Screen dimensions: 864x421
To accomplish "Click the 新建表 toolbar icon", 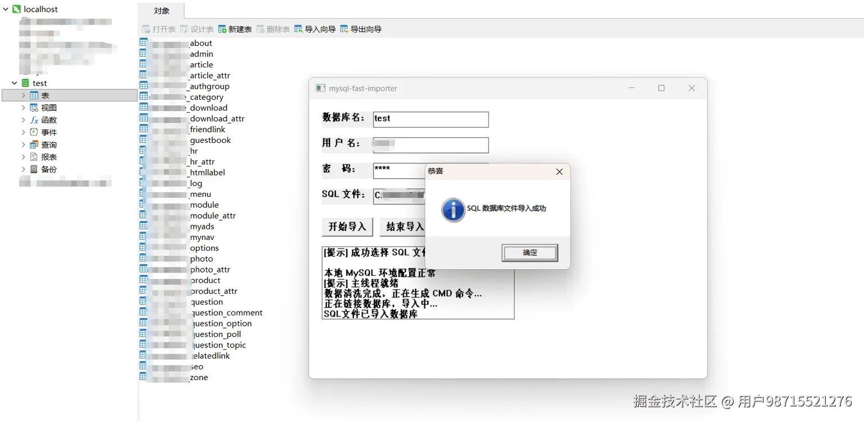I will click(x=222, y=29).
